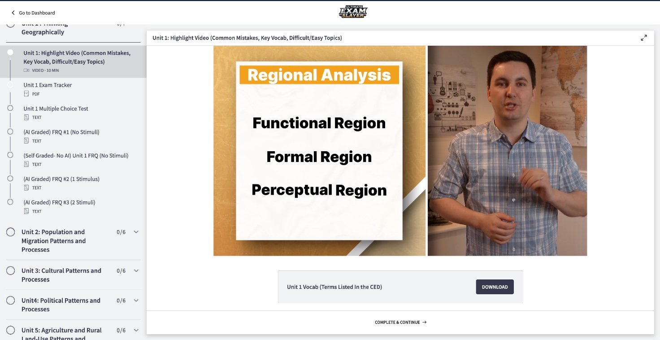Click Complete & Continue

pos(400,322)
